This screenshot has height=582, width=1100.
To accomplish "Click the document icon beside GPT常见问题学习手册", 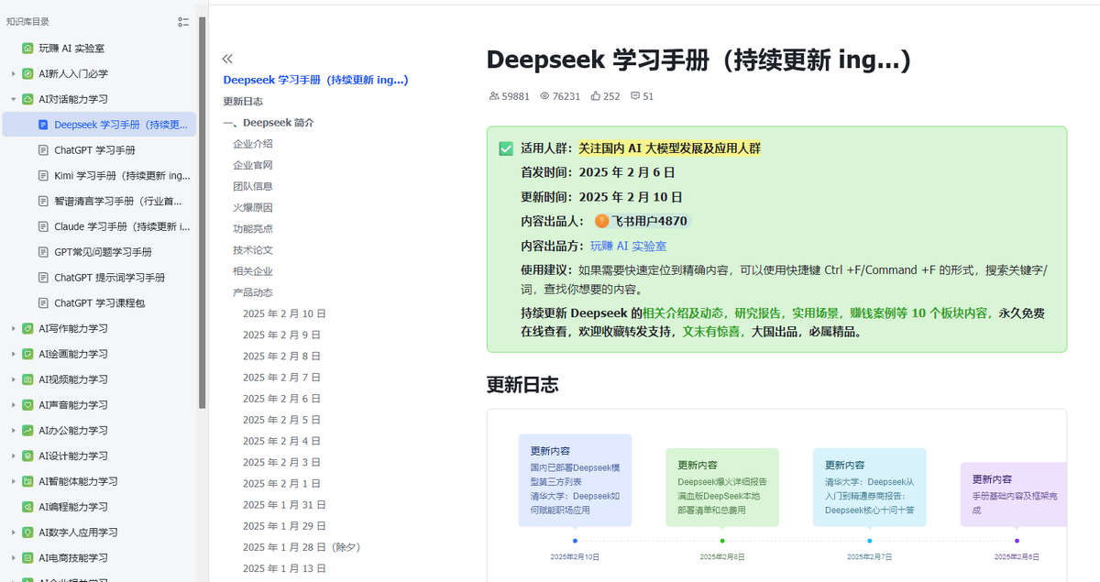I will (43, 252).
